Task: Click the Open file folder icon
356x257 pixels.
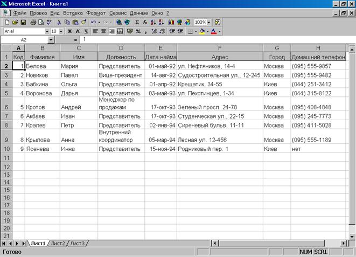Action: 15,22
